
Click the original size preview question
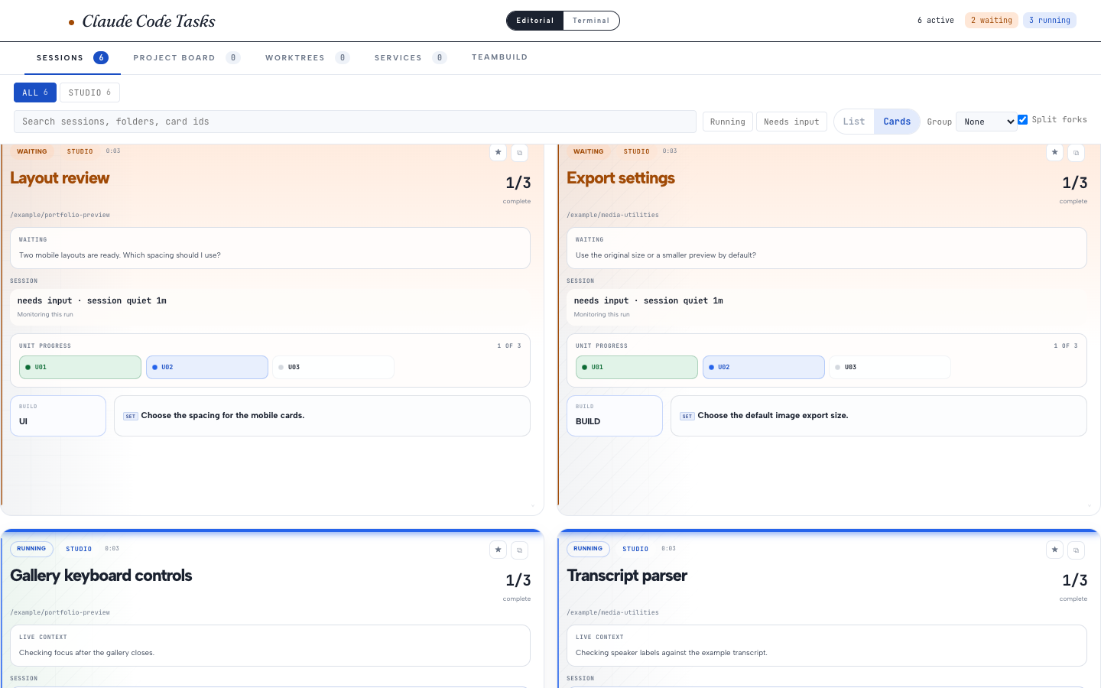pos(666,255)
